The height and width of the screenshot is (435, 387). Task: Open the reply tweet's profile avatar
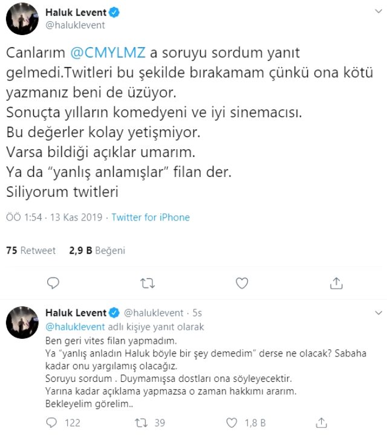(22, 325)
